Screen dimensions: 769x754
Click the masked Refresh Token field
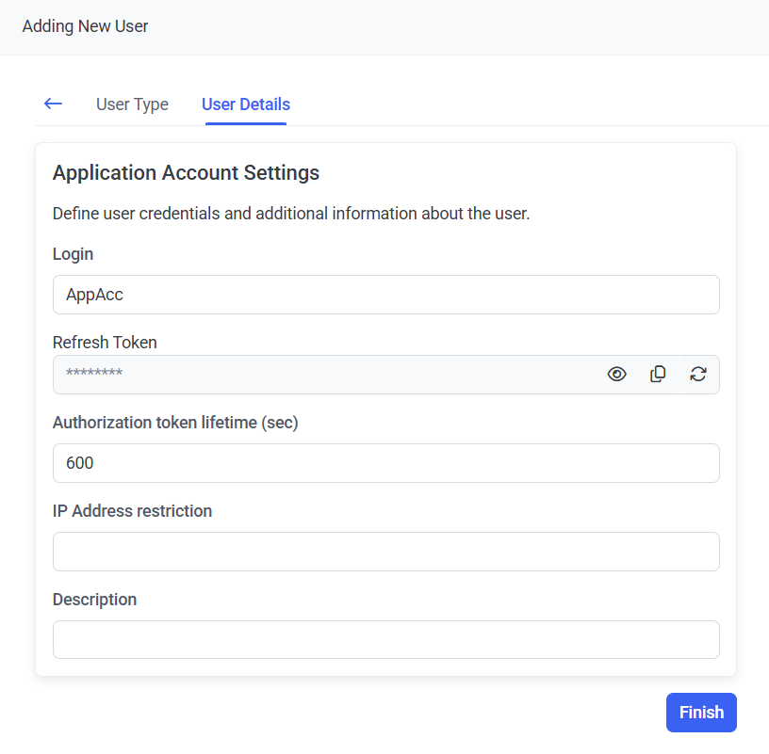point(320,375)
